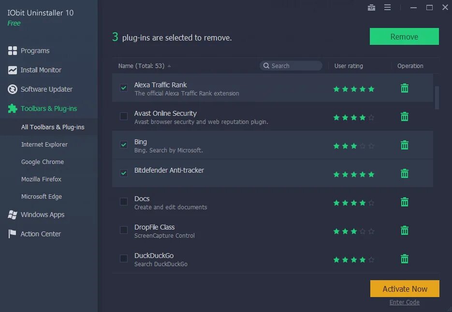Delete Alexa Traffic Rank via trash icon
The height and width of the screenshot is (312, 452).
pos(405,88)
